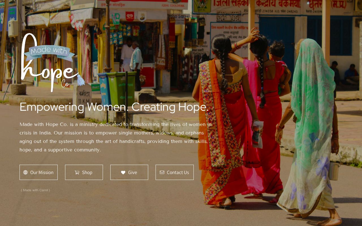
Task: Click the shopping cart icon
Action: 77,172
